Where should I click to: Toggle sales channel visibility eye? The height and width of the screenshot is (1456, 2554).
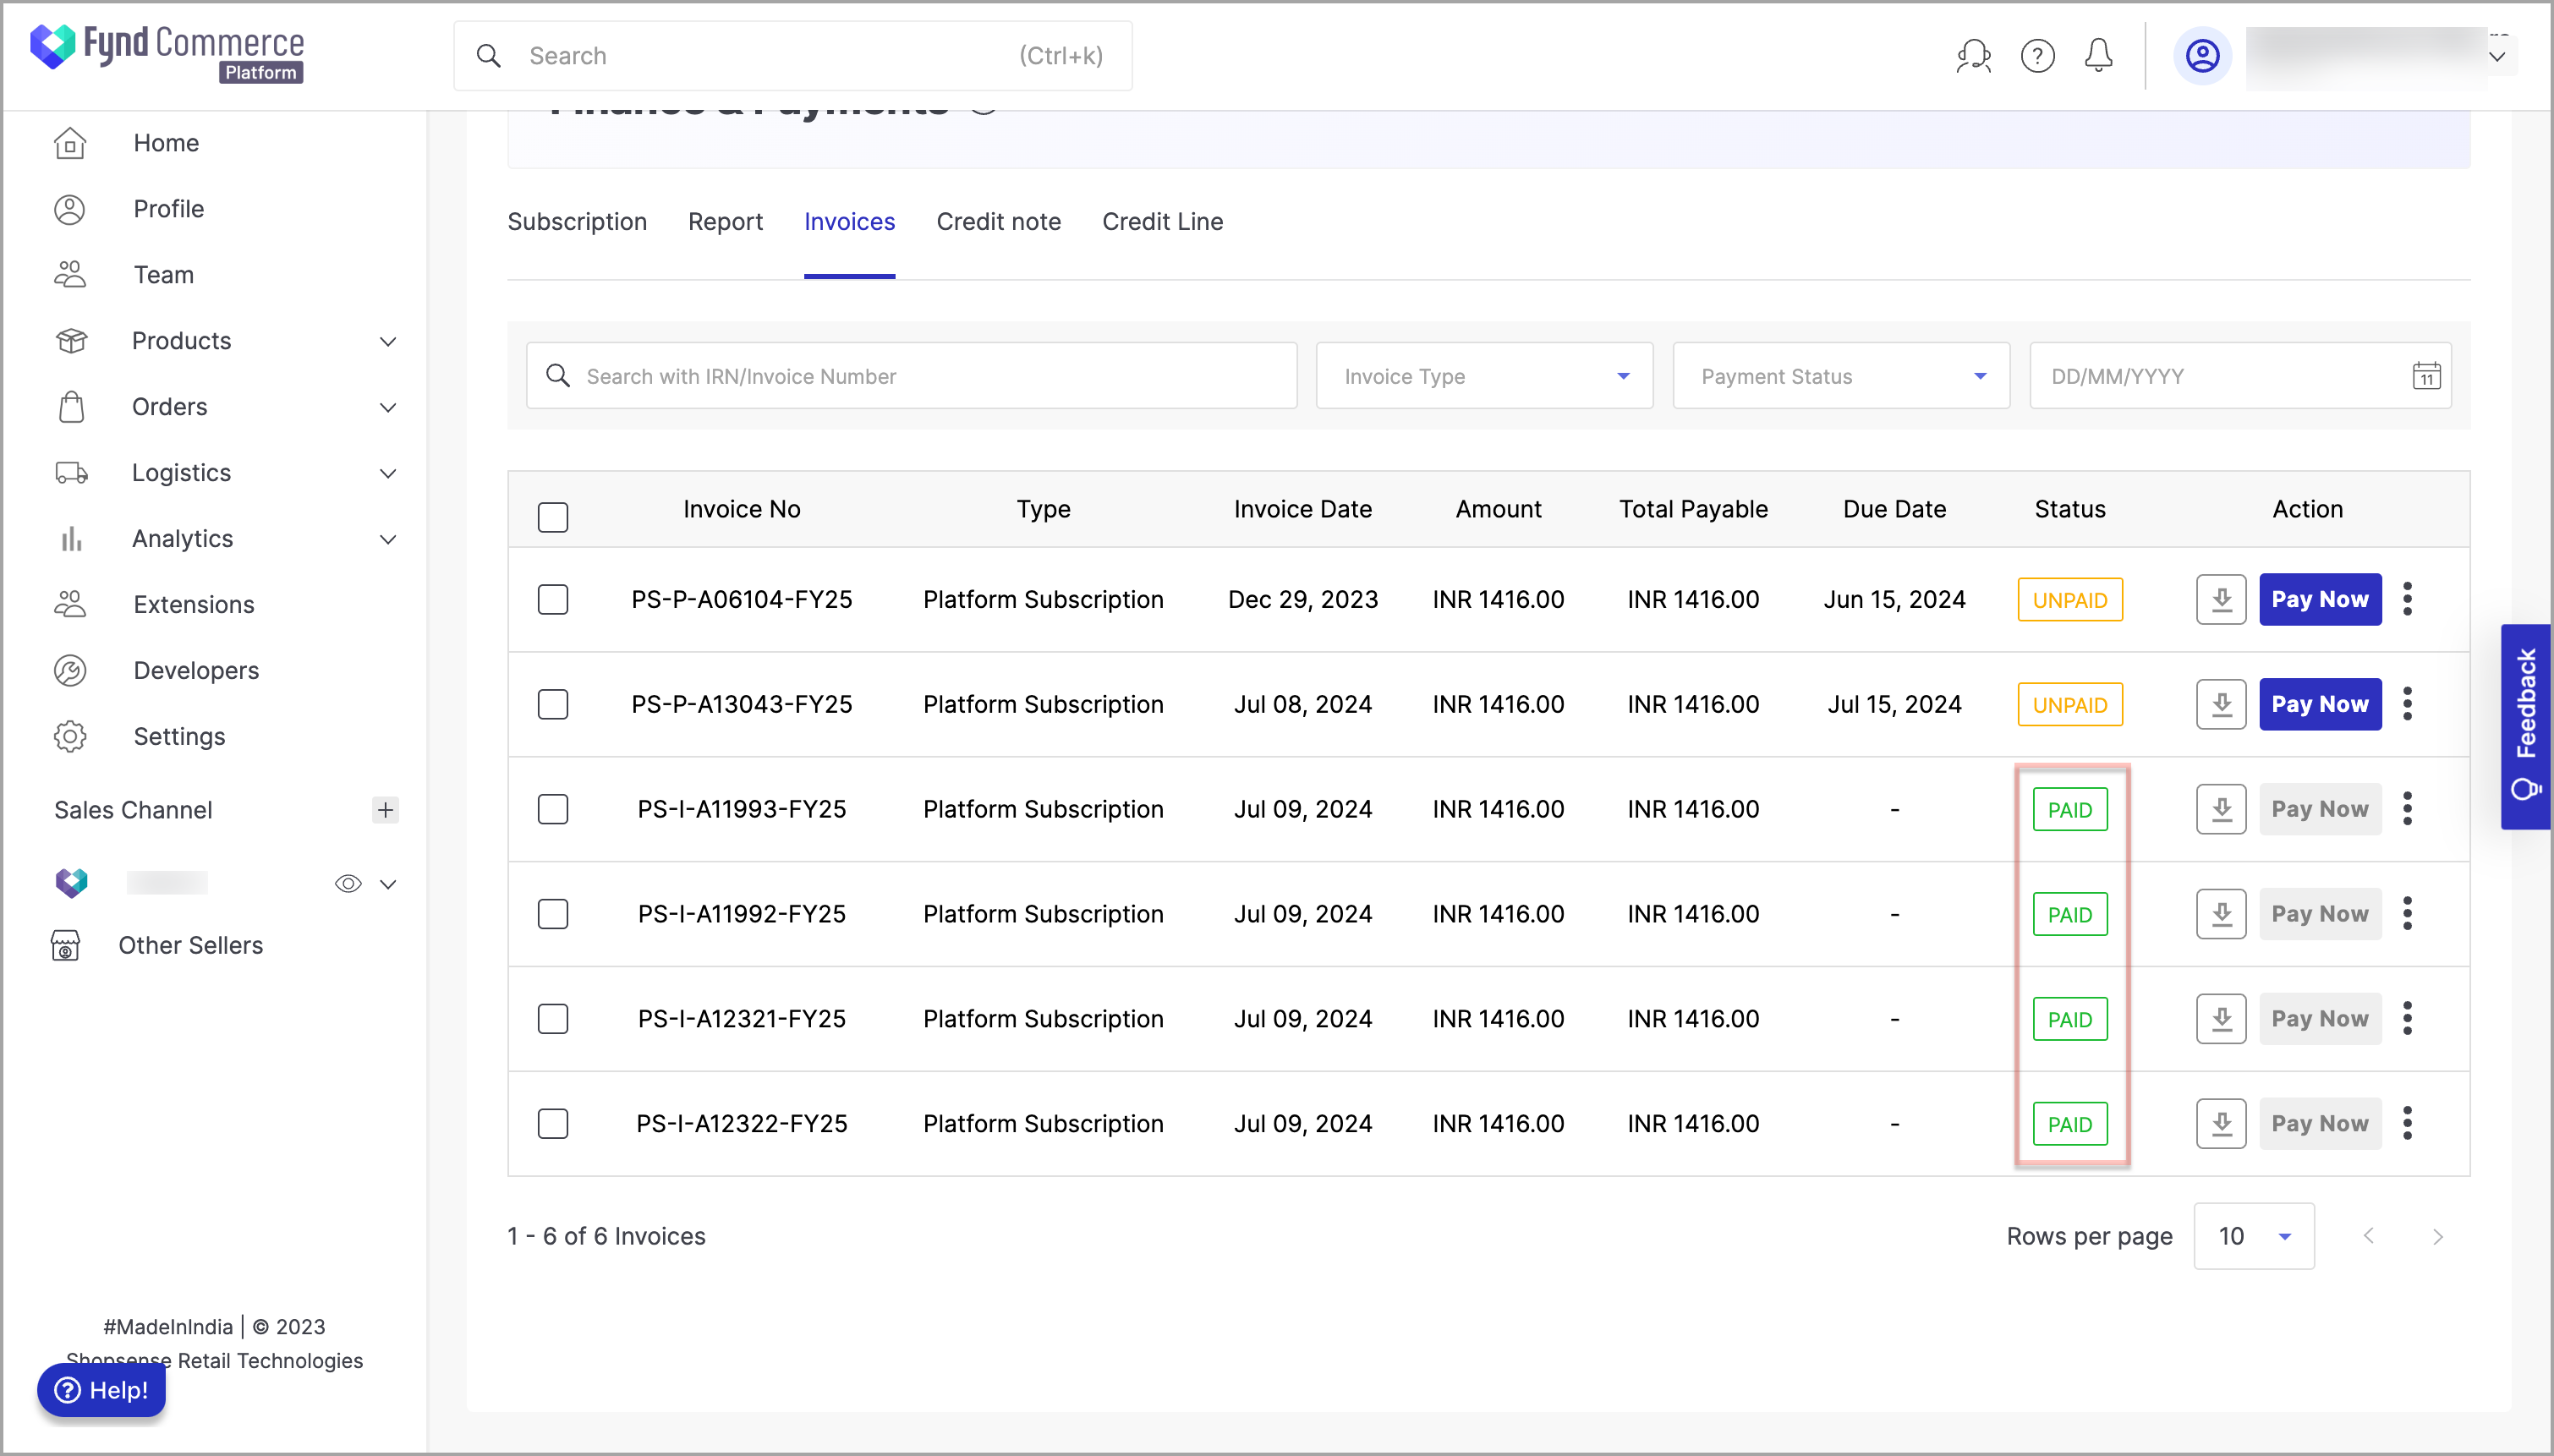coord(347,884)
